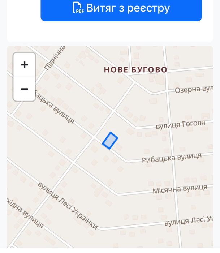Open the Витяг з реєстру extract

[121, 9]
